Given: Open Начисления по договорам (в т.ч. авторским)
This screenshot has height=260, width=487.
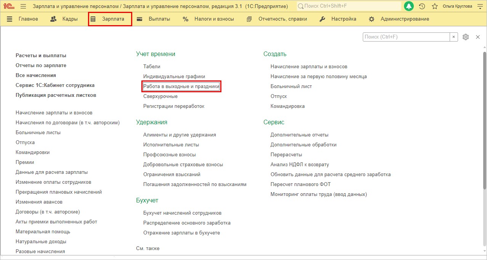Looking at the screenshot, I should (x=67, y=122).
